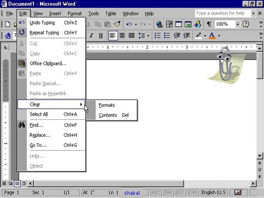Screen dimensions: 264x198
Task: Click the Select Browse Object circle button
Action: point(260,169)
